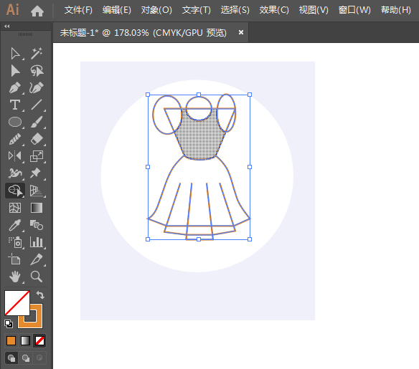Choose the Hand tool
This screenshot has height=369, width=419.
[x=15, y=277]
